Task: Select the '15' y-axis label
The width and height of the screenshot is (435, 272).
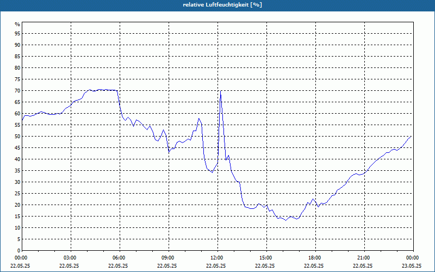Action: coord(17,217)
